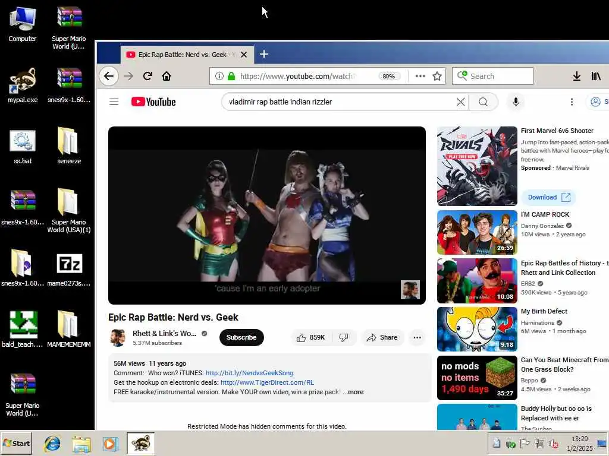Dislike the video

tap(344, 337)
